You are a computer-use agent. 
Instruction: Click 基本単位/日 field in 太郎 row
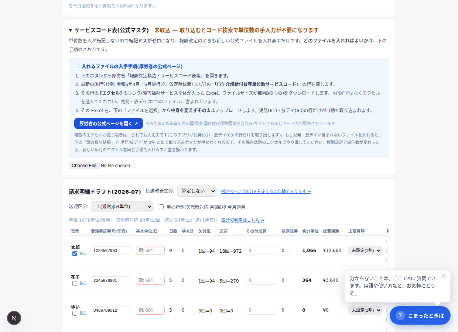pyautogui.click(x=150, y=250)
